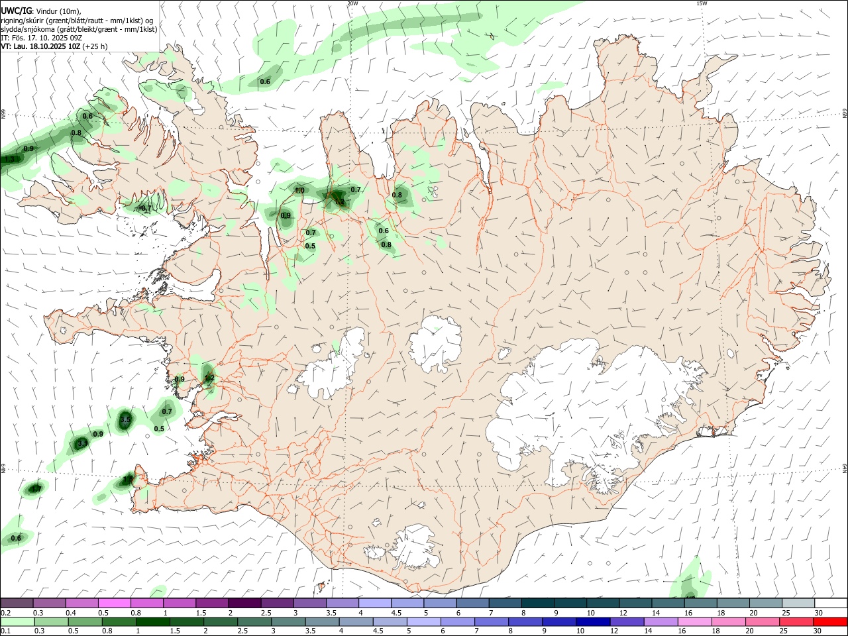Viewport: 848px width, 636px height.
Task: Click the "slydda/snjókoma" legend description line
Action: point(79,29)
